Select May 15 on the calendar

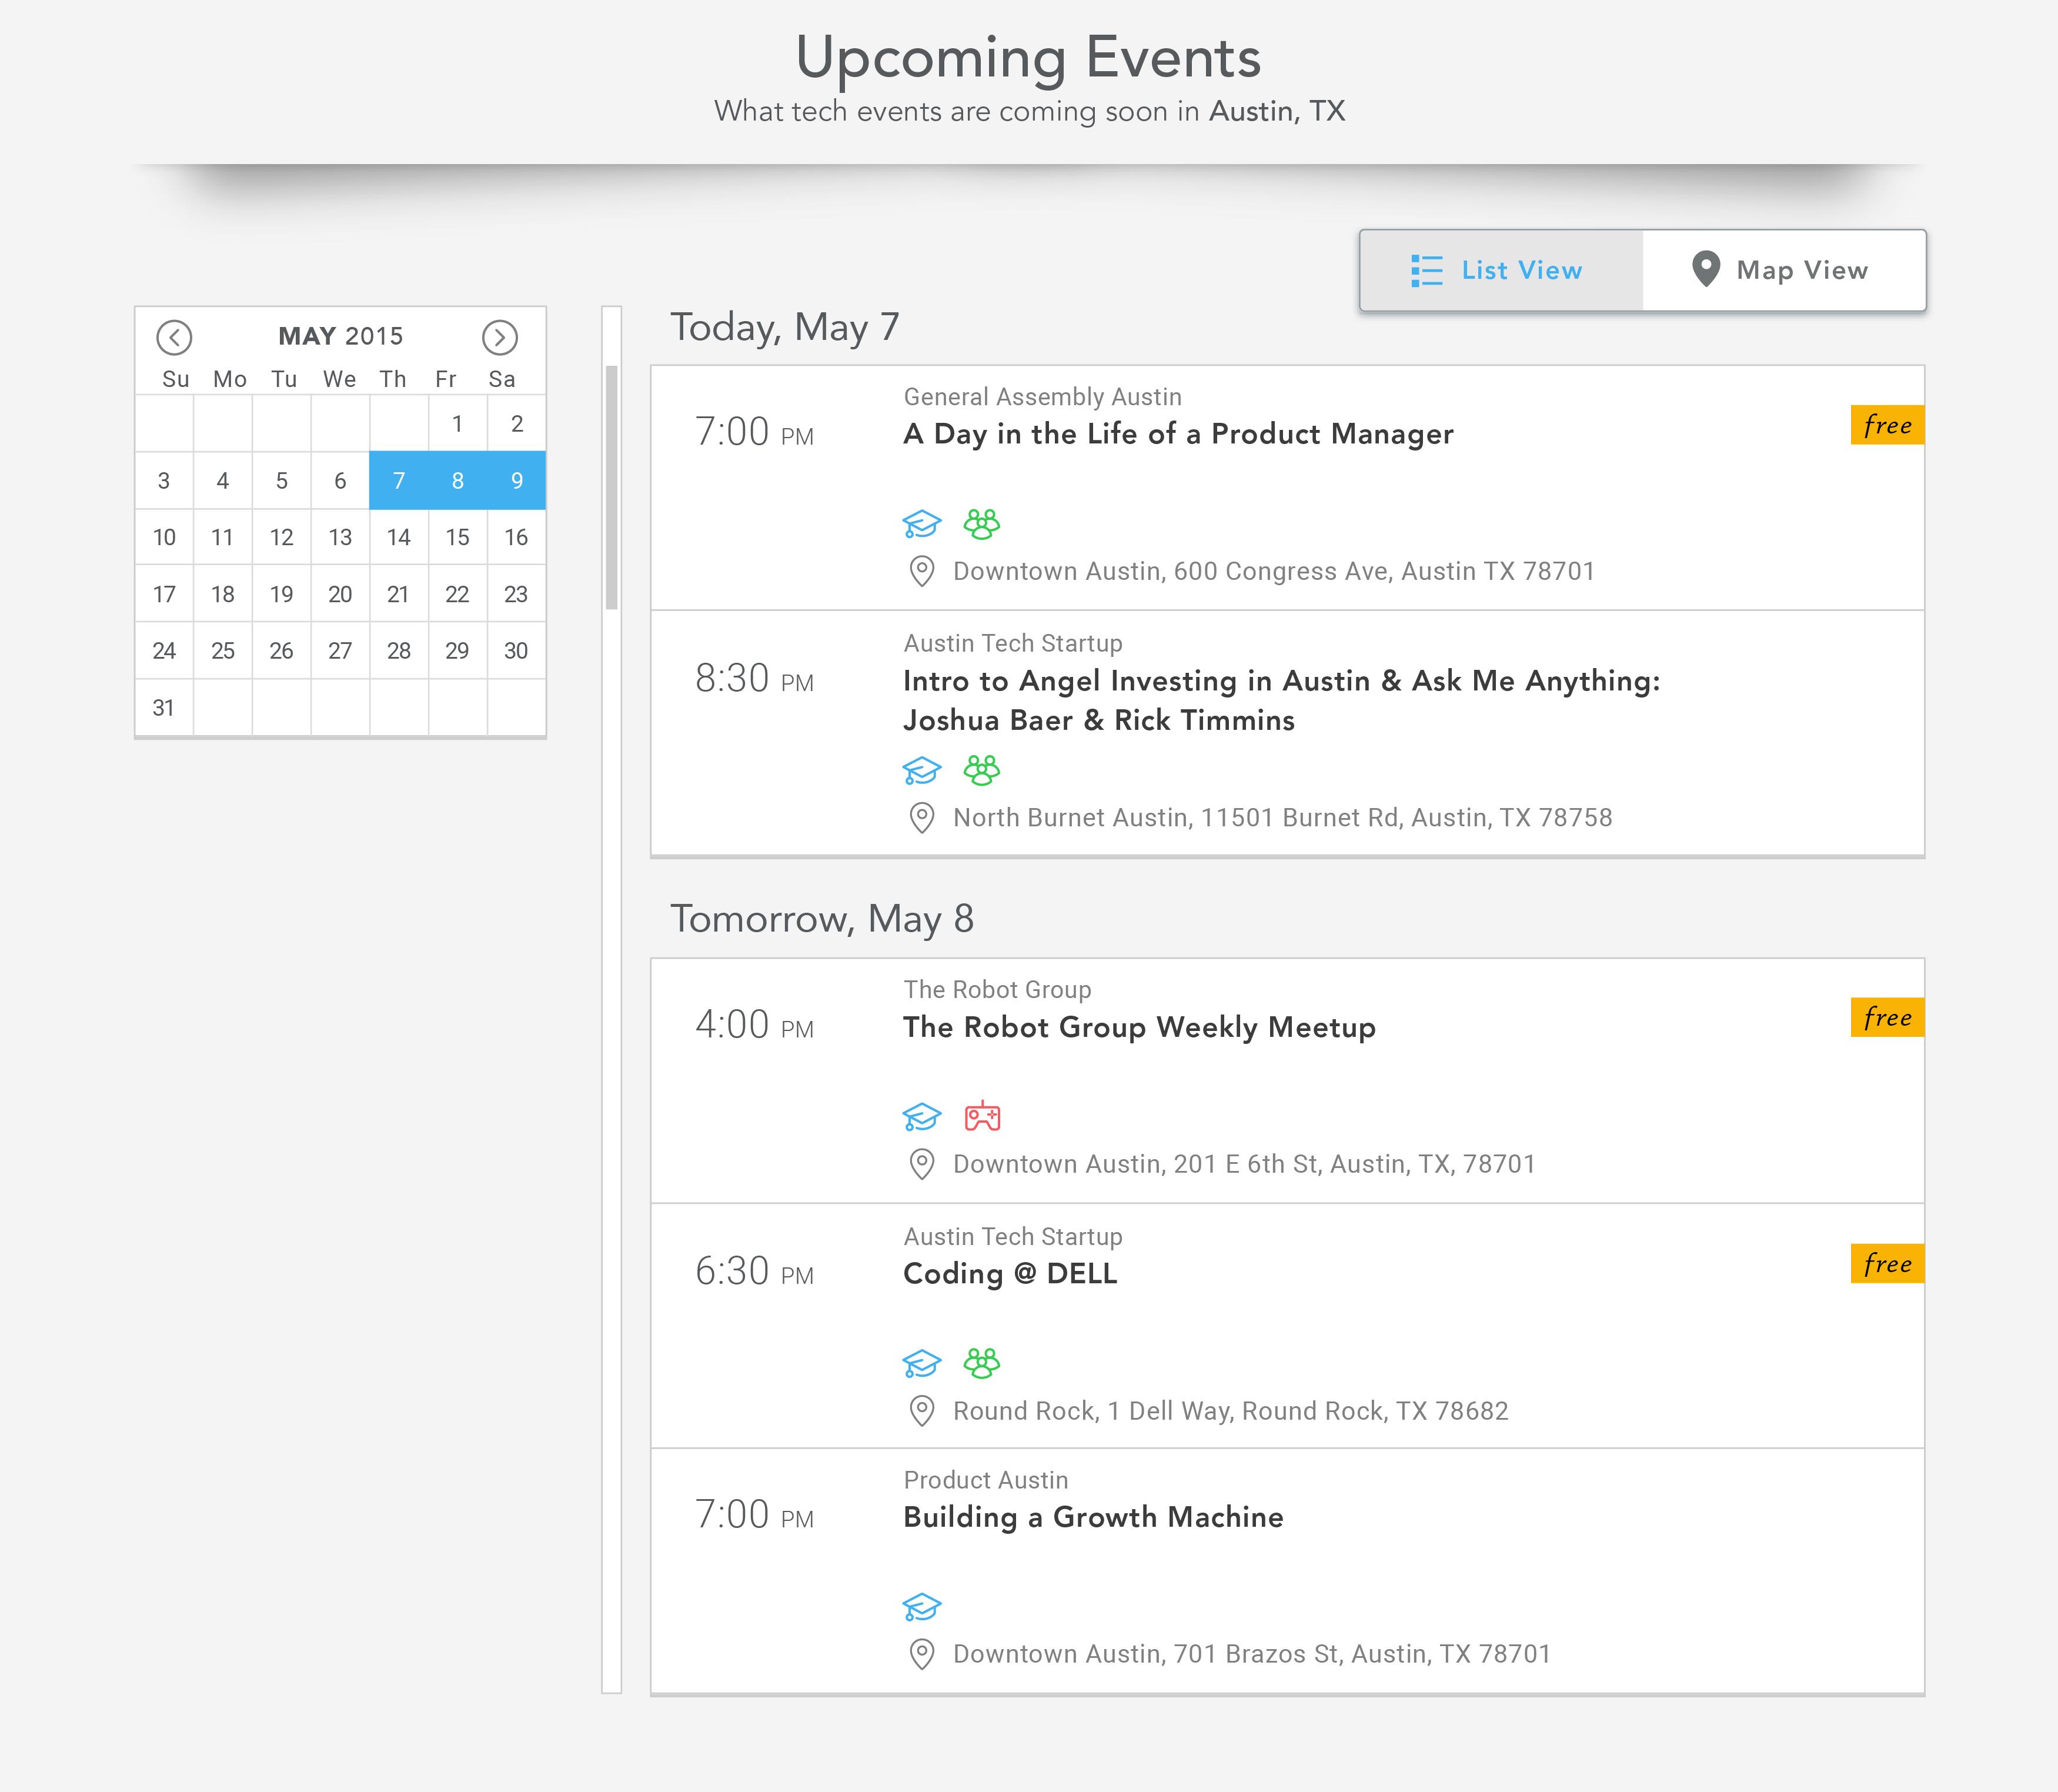(457, 538)
